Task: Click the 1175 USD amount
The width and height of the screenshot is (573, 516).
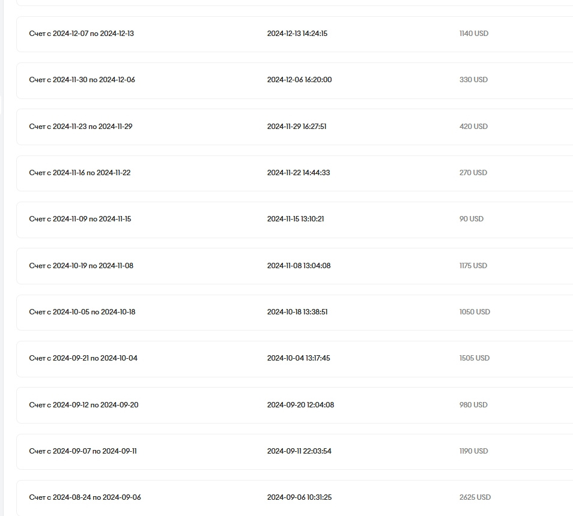Action: coord(473,266)
